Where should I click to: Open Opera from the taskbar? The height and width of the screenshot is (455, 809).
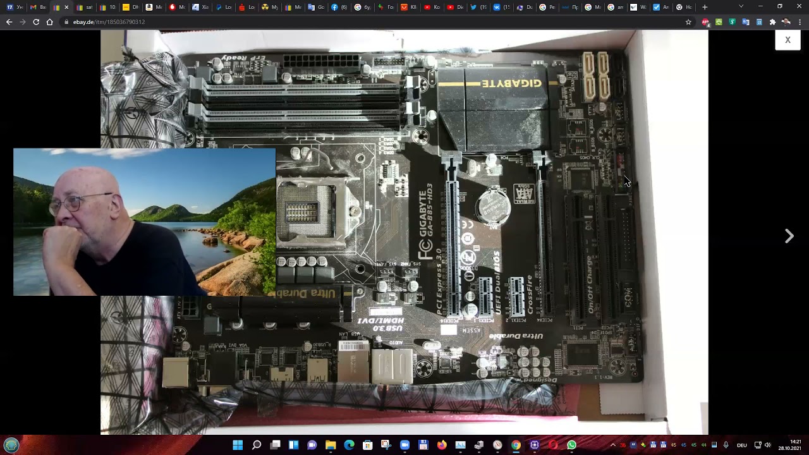tap(553, 445)
